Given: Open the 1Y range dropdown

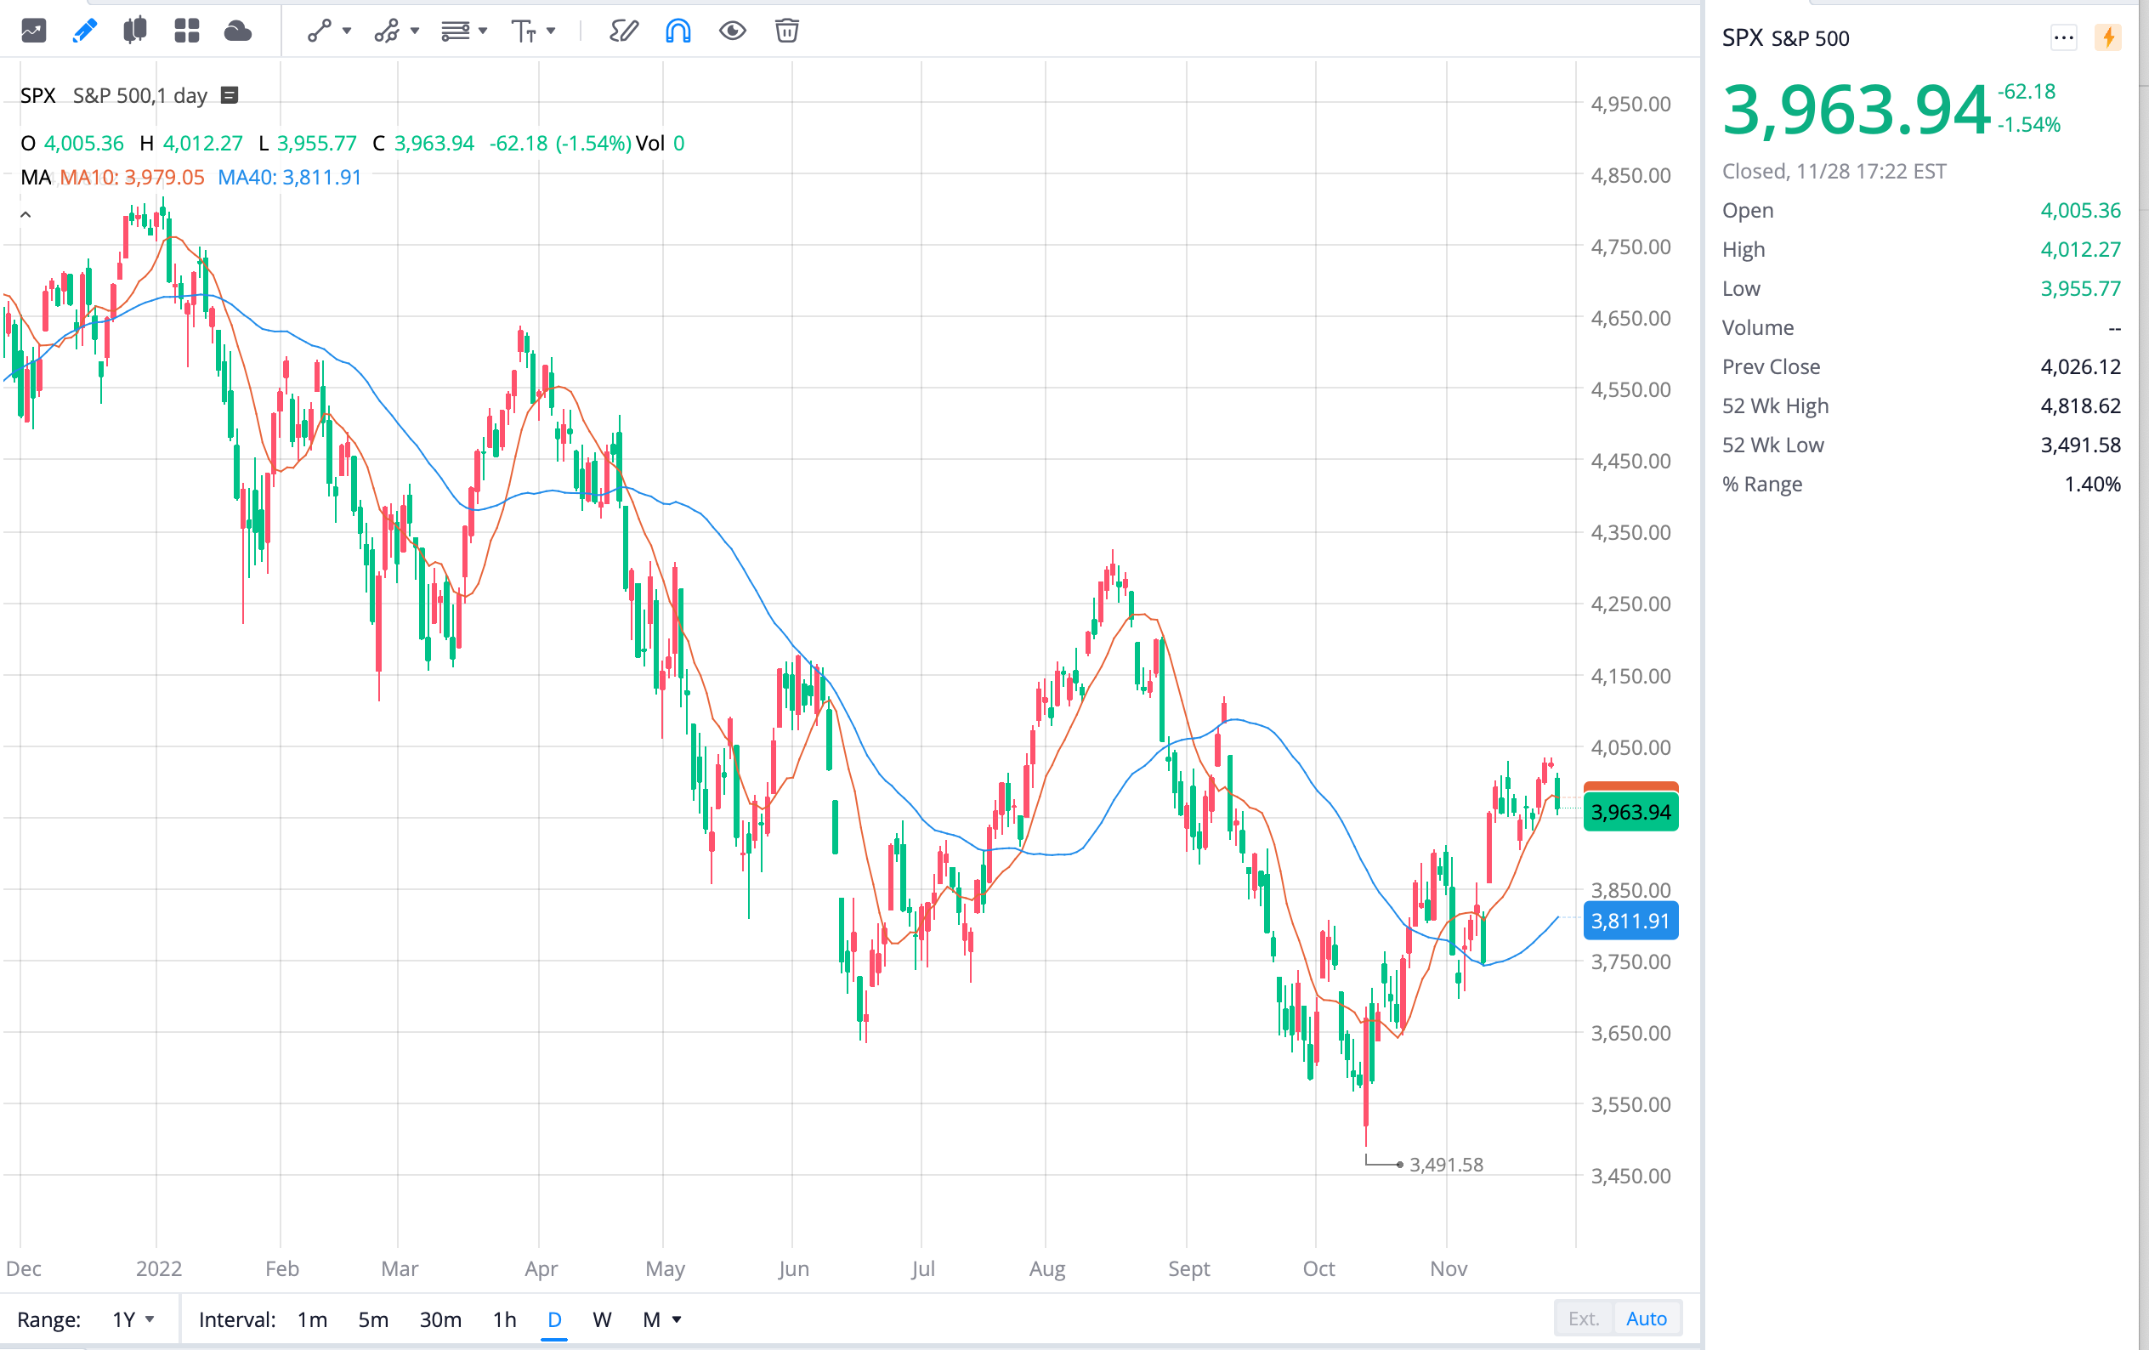Looking at the screenshot, I should (x=133, y=1319).
